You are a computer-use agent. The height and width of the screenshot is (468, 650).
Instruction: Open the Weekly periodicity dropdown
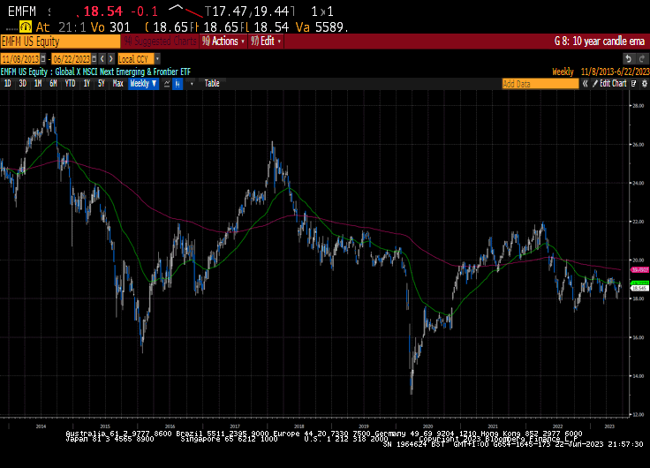coord(143,83)
